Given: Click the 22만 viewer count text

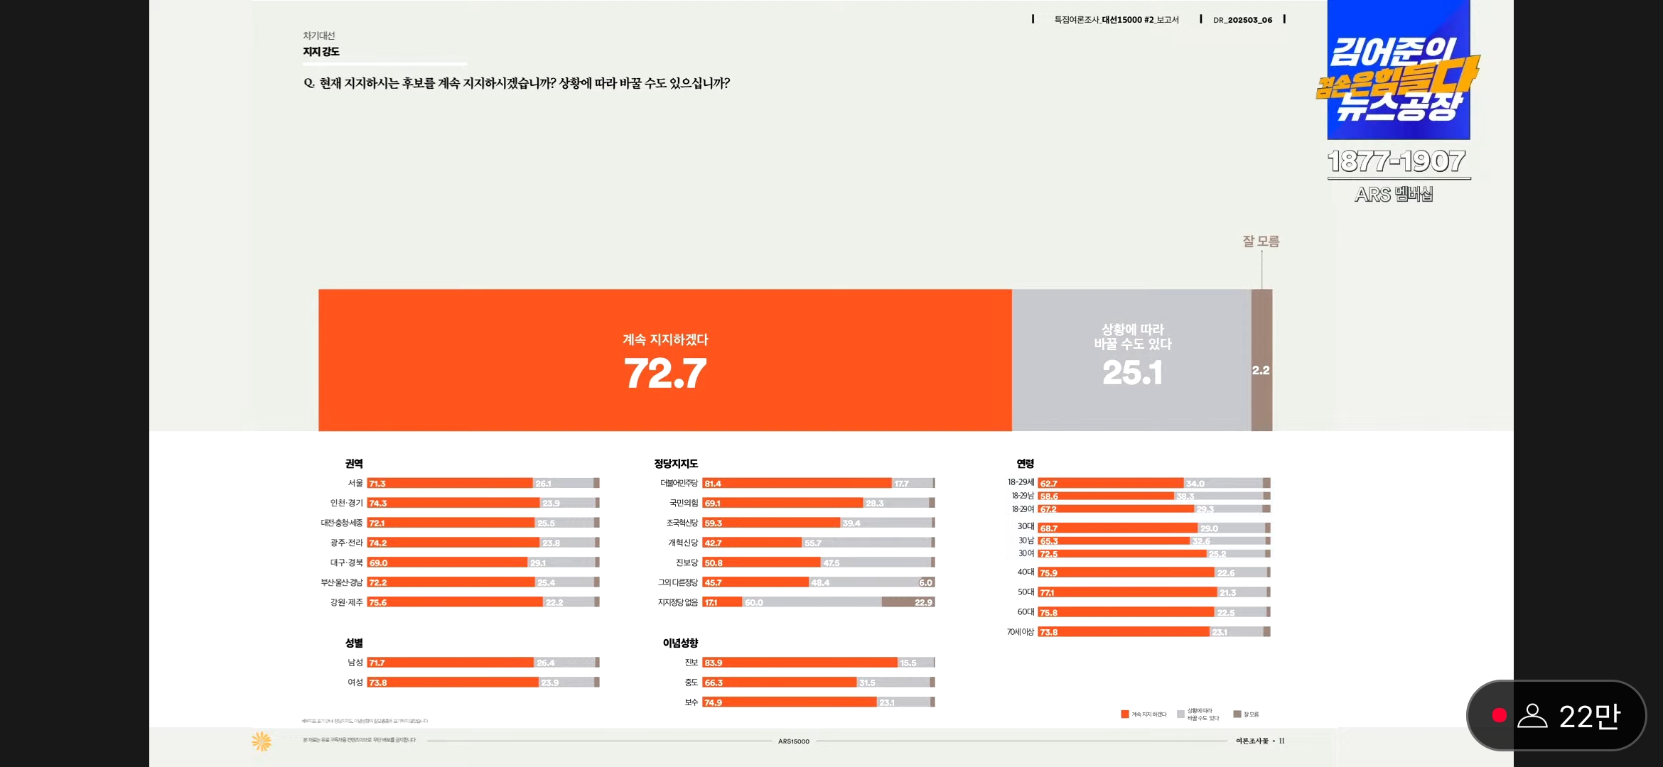Looking at the screenshot, I should (1590, 716).
